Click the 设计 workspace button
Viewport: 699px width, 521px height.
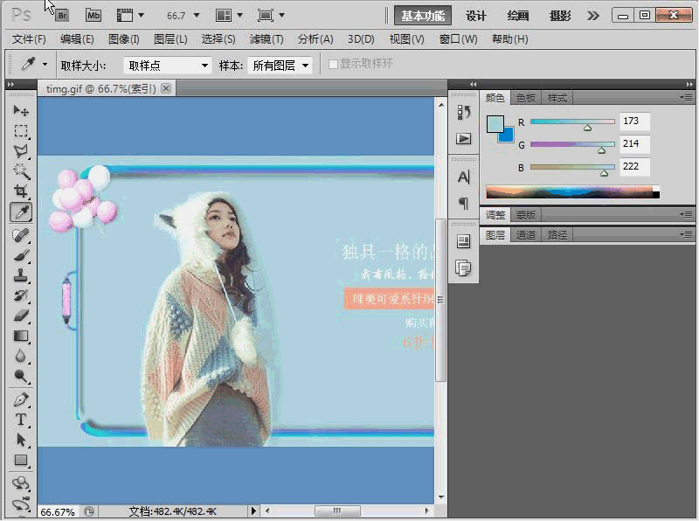(x=476, y=16)
